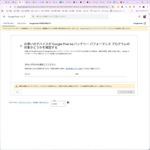Open the media control icon in the toolbar
Screen dimensions: 150x150
140,7
